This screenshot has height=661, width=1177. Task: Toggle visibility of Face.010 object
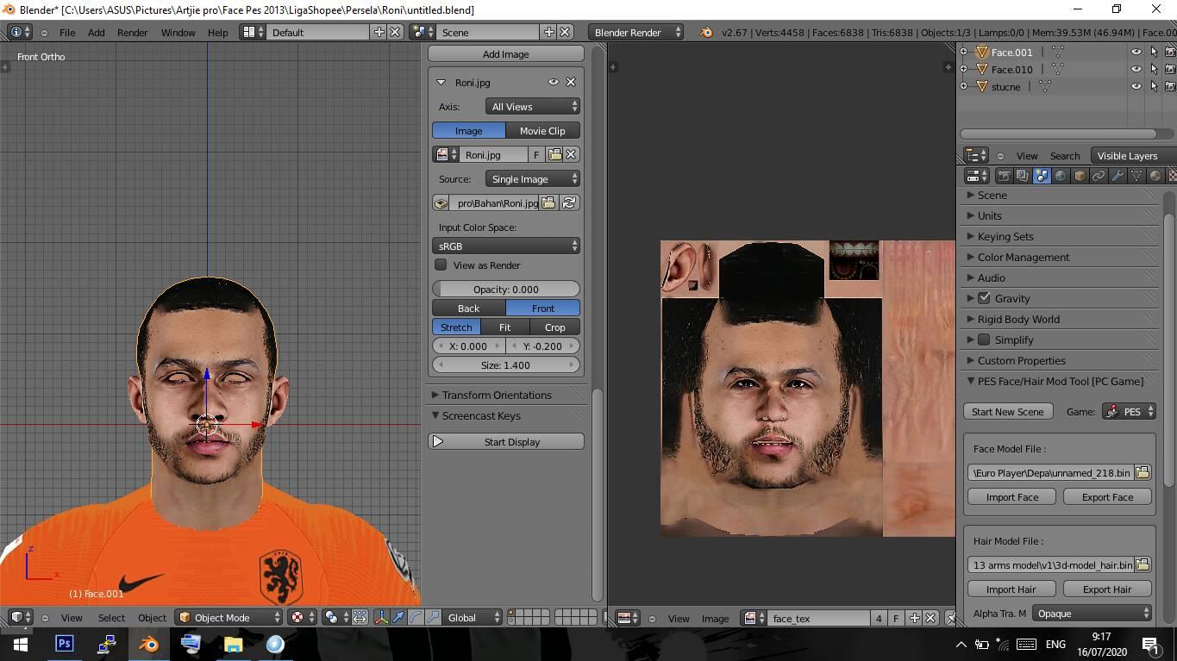[1136, 69]
